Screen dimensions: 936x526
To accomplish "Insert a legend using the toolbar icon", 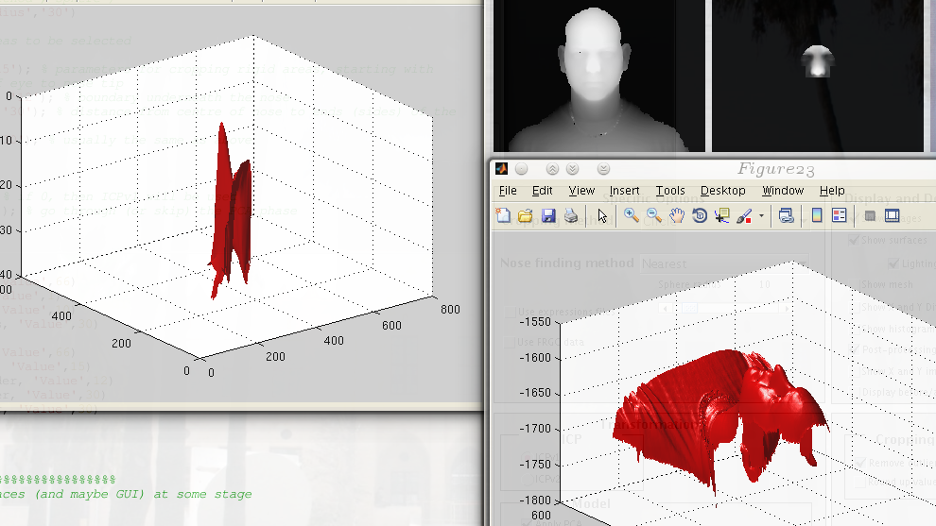I will pyautogui.click(x=839, y=216).
